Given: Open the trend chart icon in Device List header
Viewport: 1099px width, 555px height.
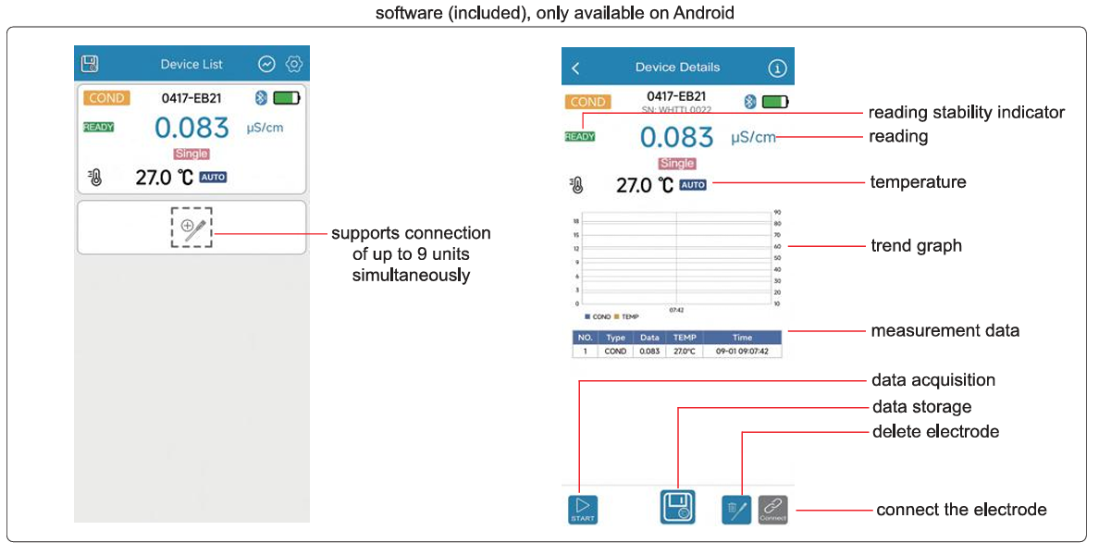Looking at the screenshot, I should pyautogui.click(x=266, y=64).
